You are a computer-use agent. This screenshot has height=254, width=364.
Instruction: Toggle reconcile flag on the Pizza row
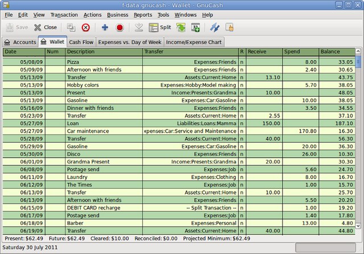242,62
